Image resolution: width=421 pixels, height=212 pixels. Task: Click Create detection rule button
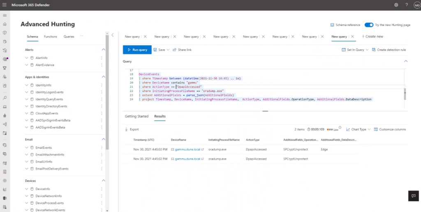pos(389,50)
